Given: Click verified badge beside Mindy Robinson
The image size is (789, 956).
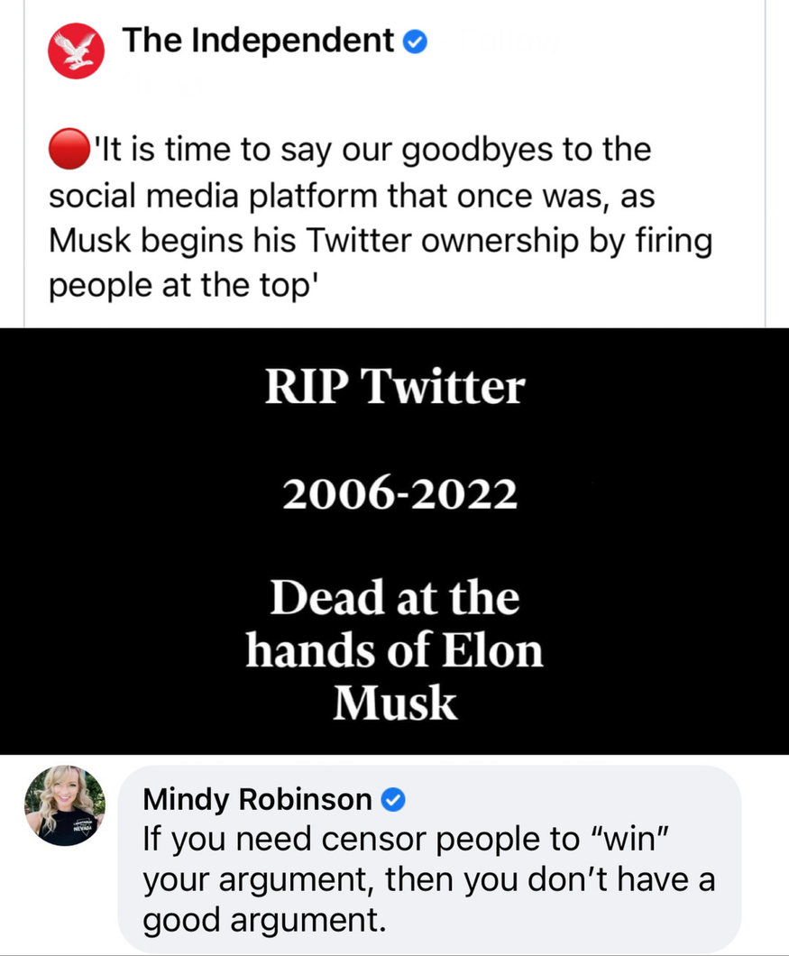Looking at the screenshot, I should tap(392, 798).
